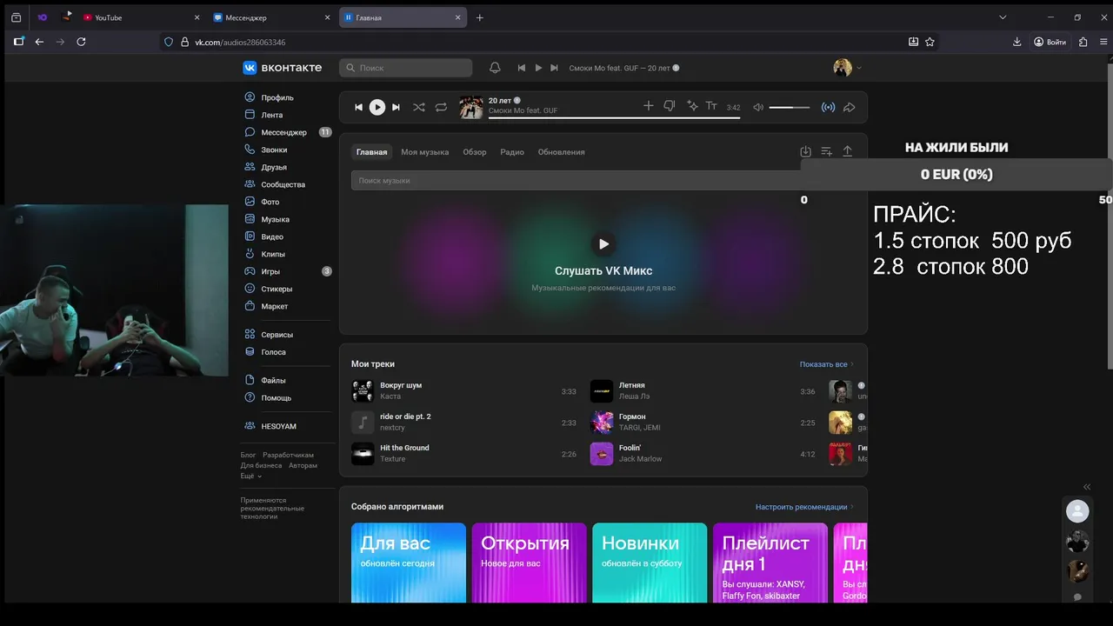The image size is (1113, 626).
Task: Switch to the Обновления tab
Action: [561, 152]
